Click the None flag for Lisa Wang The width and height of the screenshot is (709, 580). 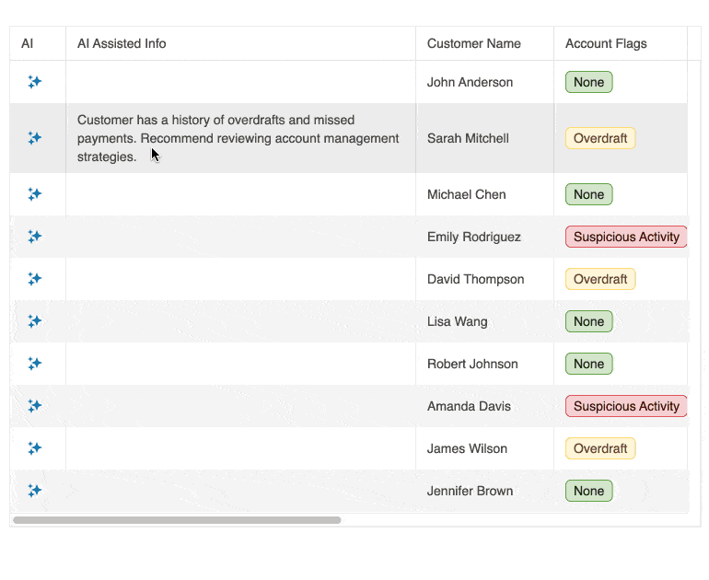tap(588, 321)
